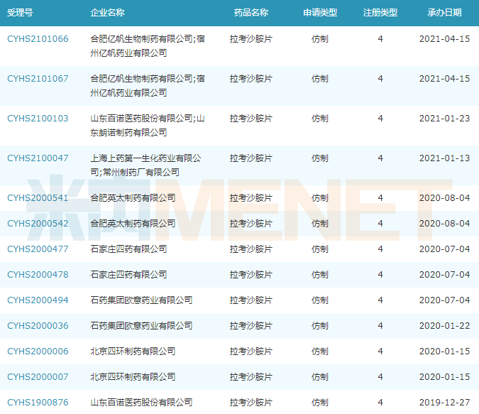Click date 2020-01-15 in CYHS2000006 row
Screen dimensions: 479x414
[x=444, y=351]
